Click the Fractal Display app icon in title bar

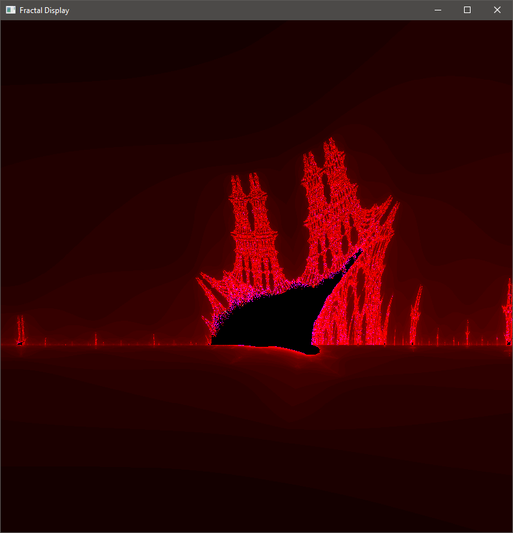10,10
